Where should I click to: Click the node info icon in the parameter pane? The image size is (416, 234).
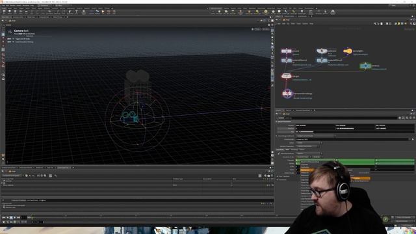coord(411,118)
